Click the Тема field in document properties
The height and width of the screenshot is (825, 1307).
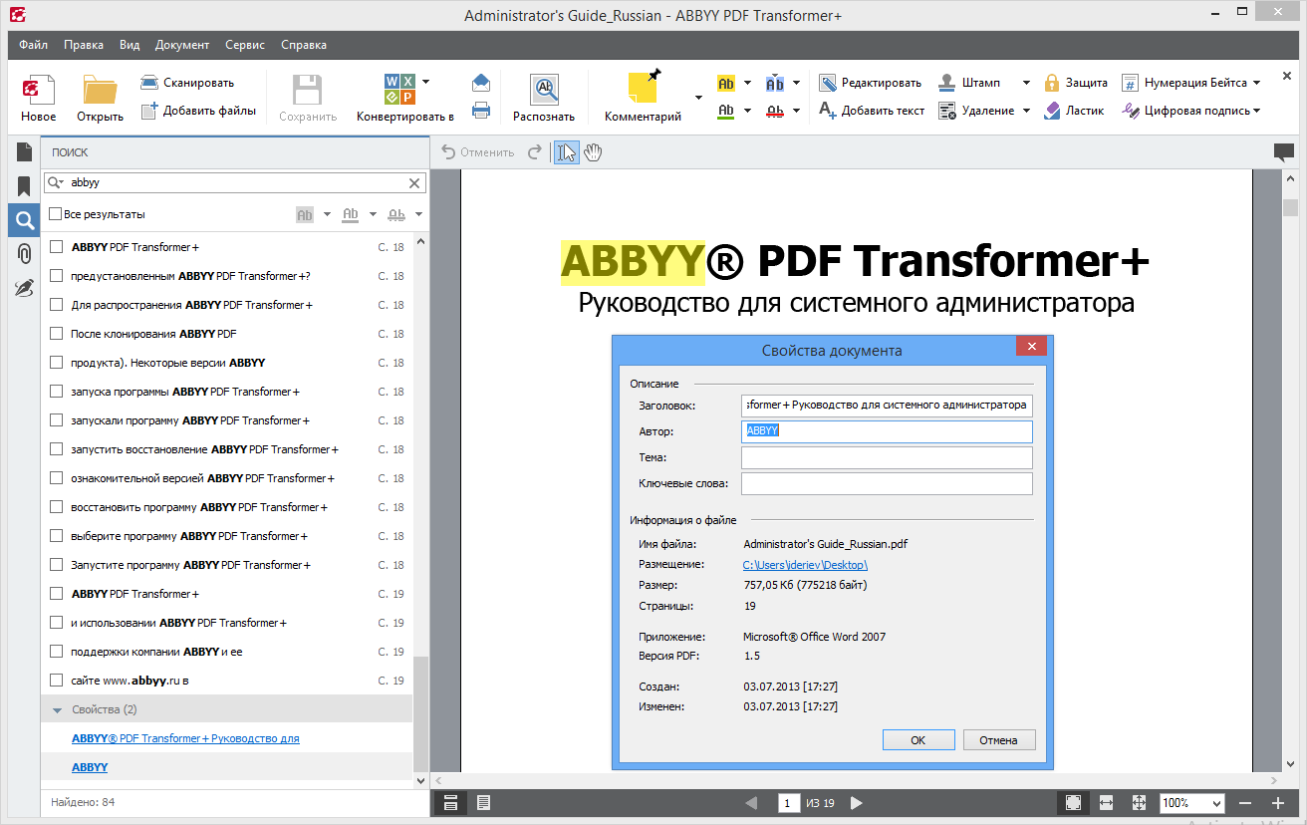click(x=887, y=457)
